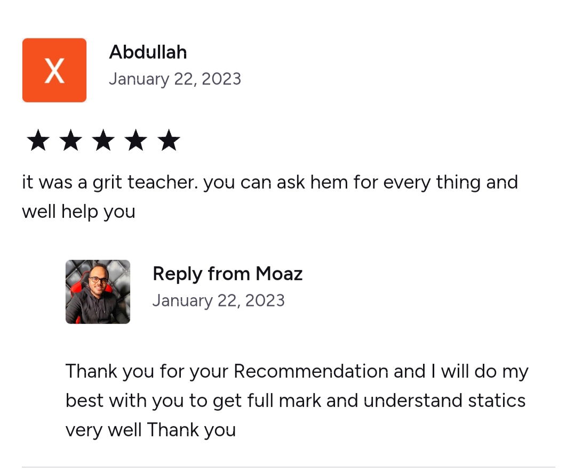Open Moaz's profile photo
574x472 pixels.
pos(98,292)
